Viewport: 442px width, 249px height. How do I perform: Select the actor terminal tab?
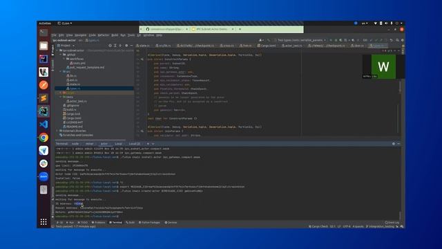[x=104, y=144]
